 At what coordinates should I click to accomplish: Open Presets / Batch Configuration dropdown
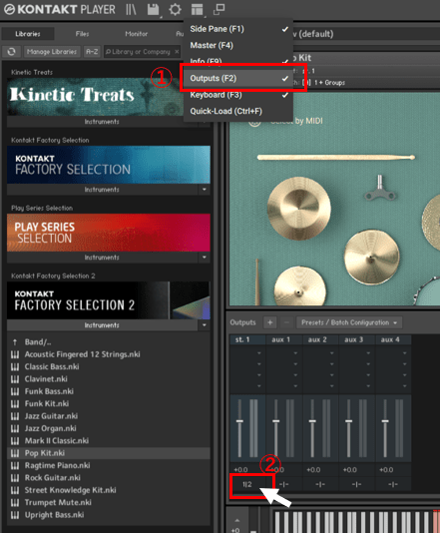click(349, 322)
